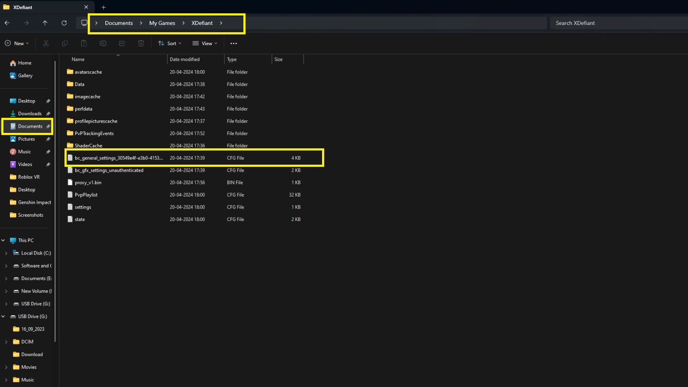Click My Games in the breadcrumb path
This screenshot has width=688, height=387.
point(162,23)
